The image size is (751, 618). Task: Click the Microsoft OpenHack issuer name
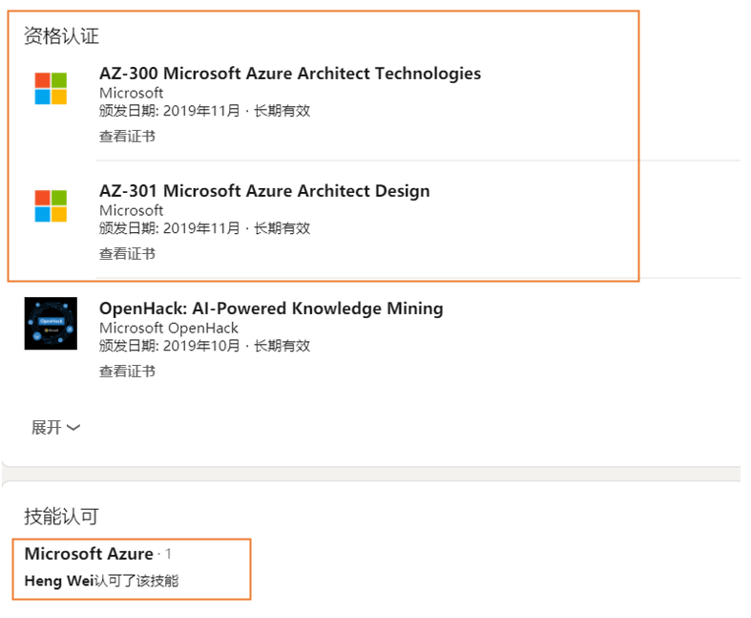(x=169, y=328)
